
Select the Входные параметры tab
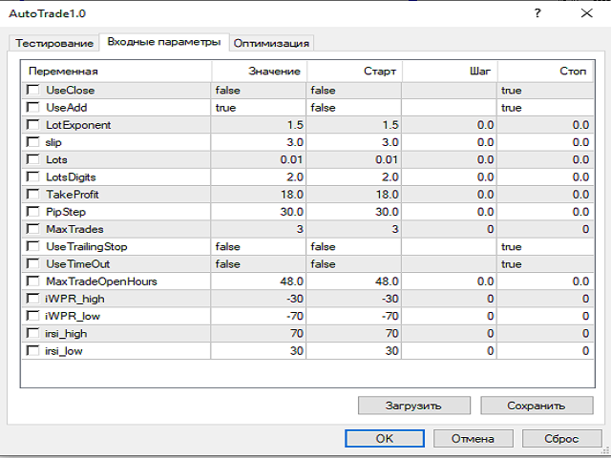(164, 42)
